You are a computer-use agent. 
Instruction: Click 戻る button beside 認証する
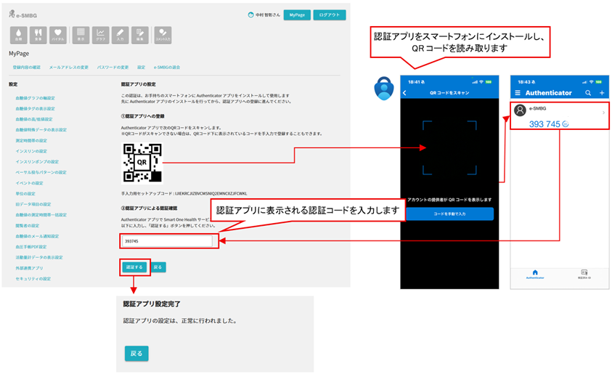point(158,267)
